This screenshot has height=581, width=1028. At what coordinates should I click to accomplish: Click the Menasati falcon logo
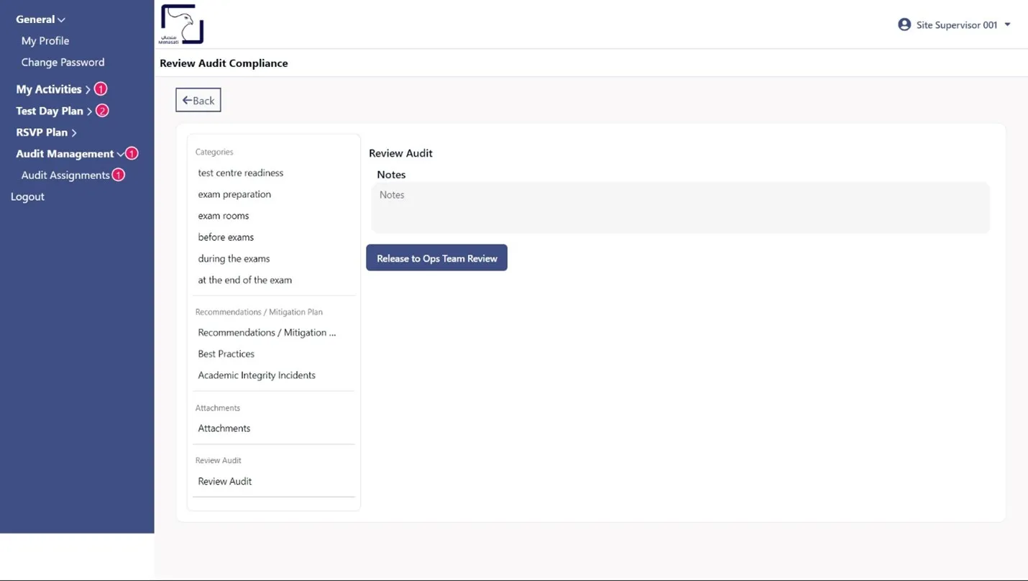point(181,24)
